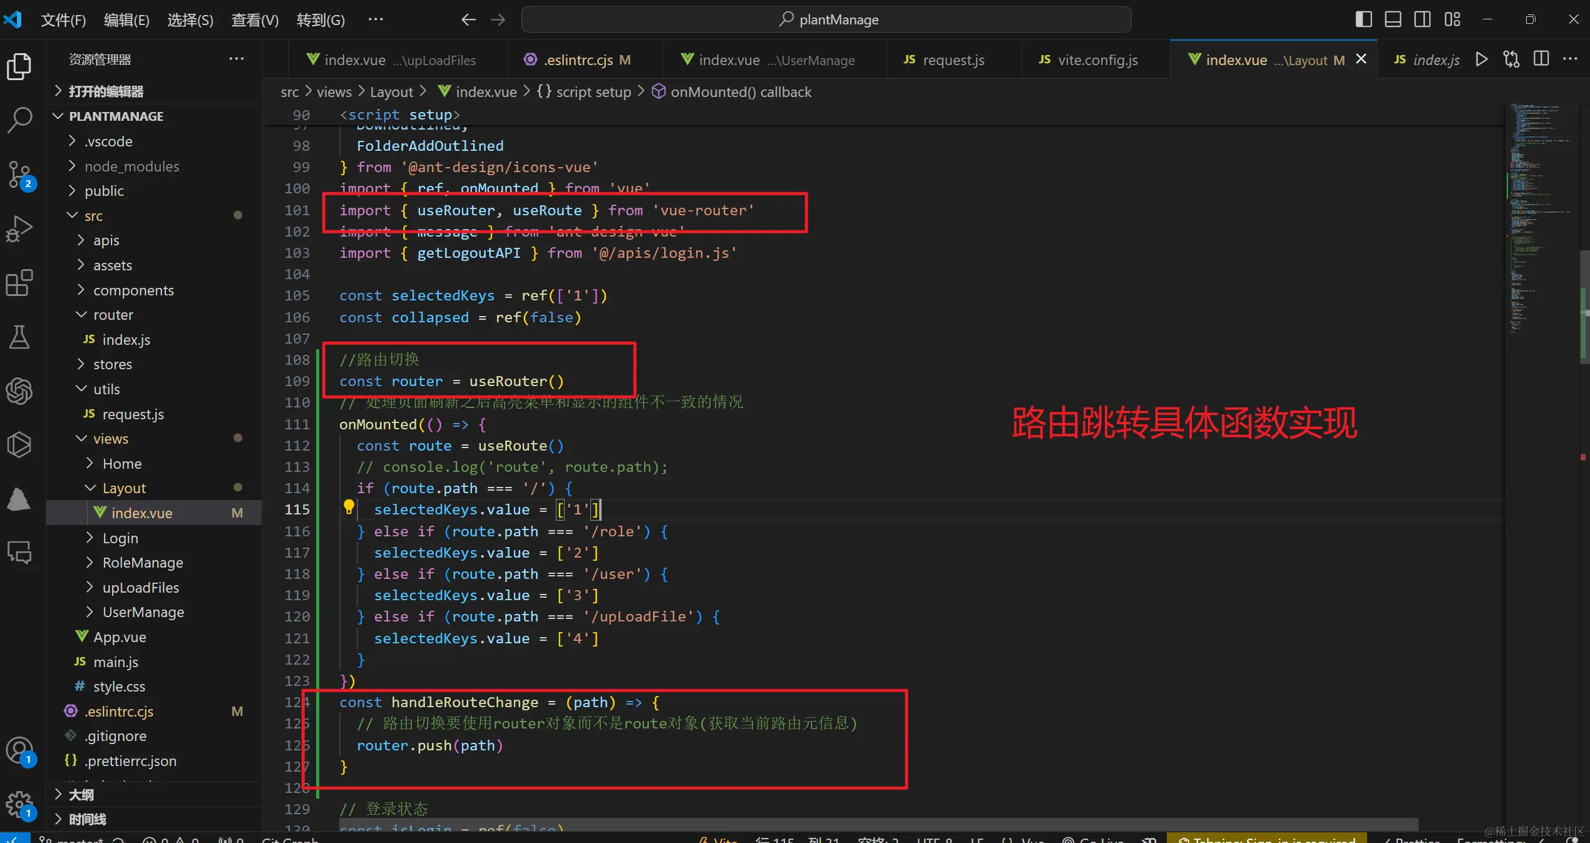The width and height of the screenshot is (1590, 843).
Task: Expand the RoleManage folder
Action: [x=154, y=563]
